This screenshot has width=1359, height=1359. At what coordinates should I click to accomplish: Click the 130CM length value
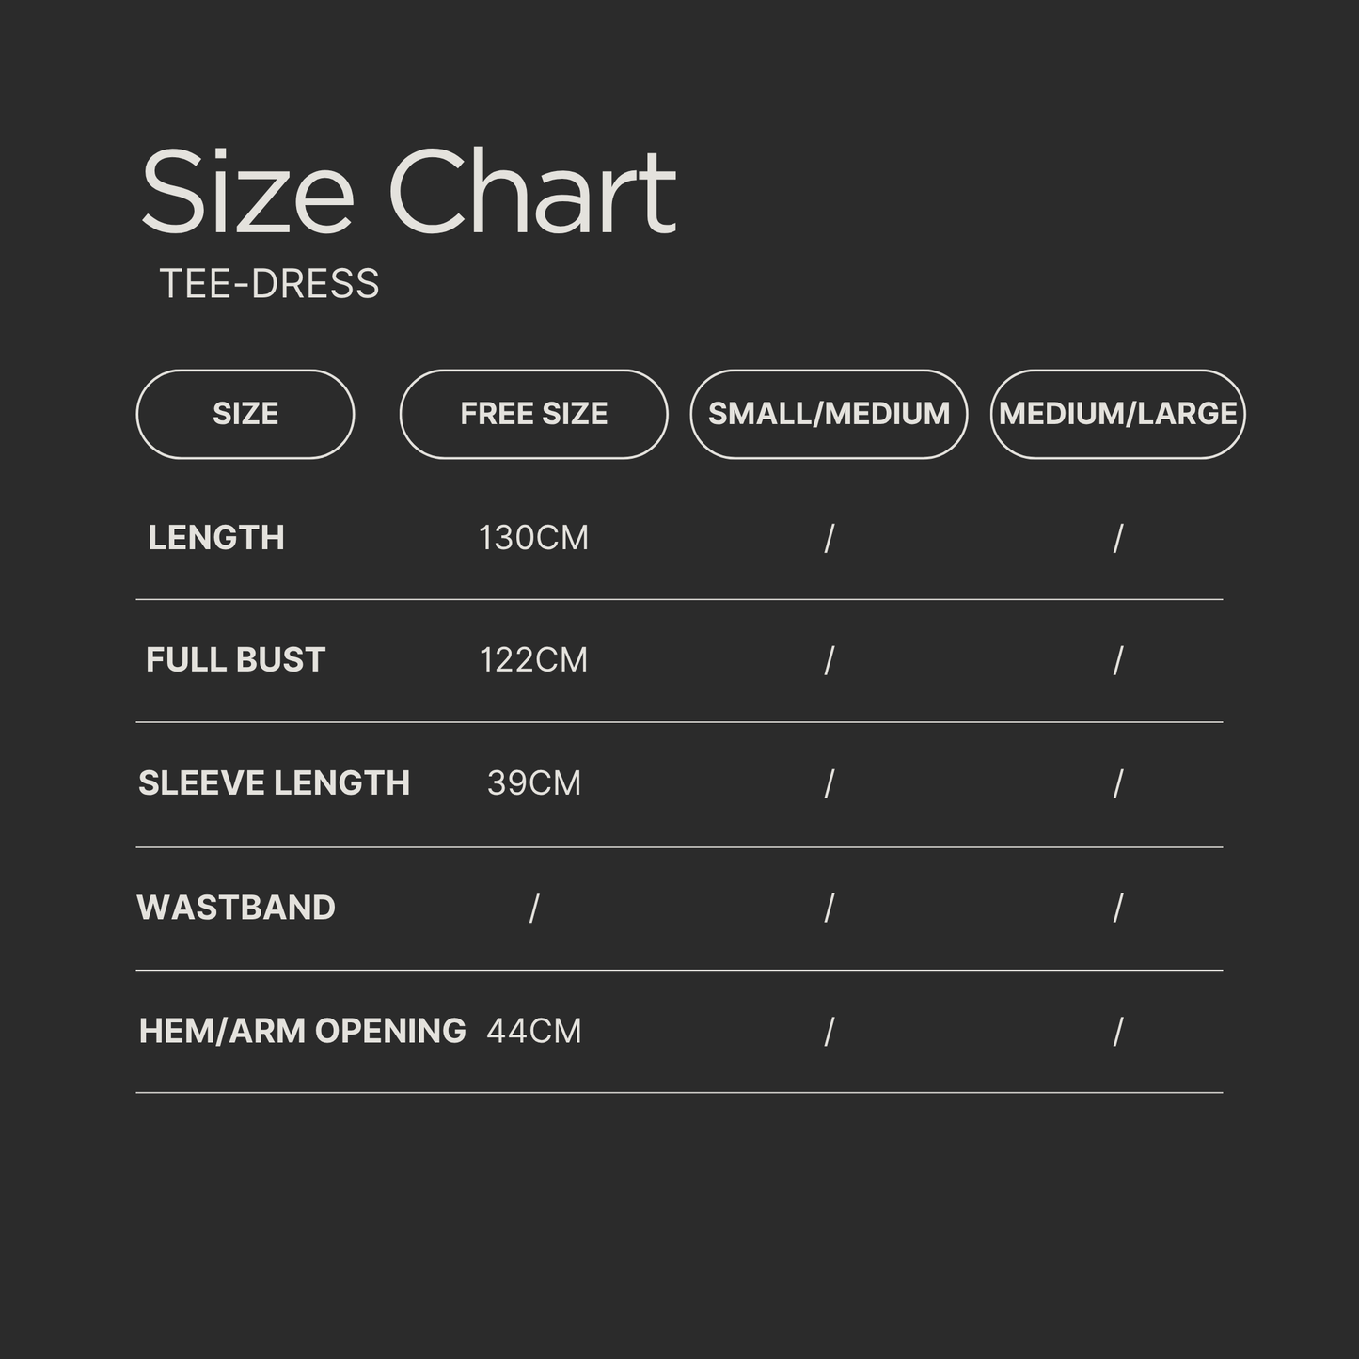tap(533, 538)
